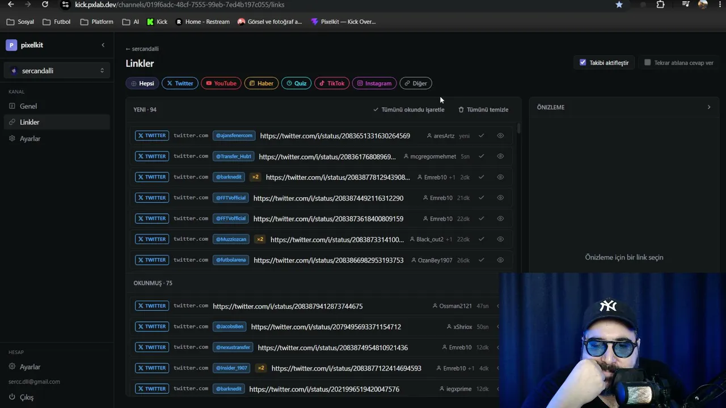Viewport: 726px width, 408px height.
Task: Click Tümünü okundu işaretle
Action: 409,109
